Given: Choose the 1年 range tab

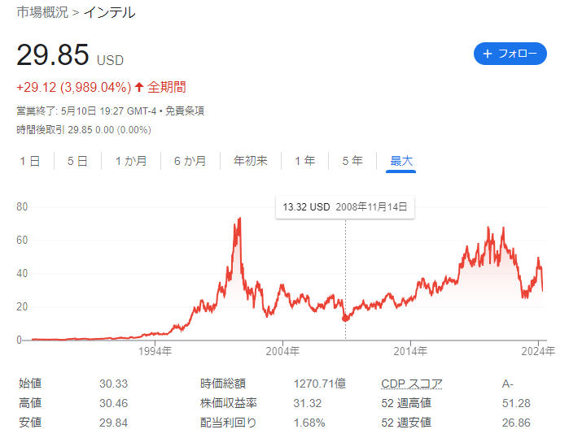Looking at the screenshot, I should tap(304, 161).
